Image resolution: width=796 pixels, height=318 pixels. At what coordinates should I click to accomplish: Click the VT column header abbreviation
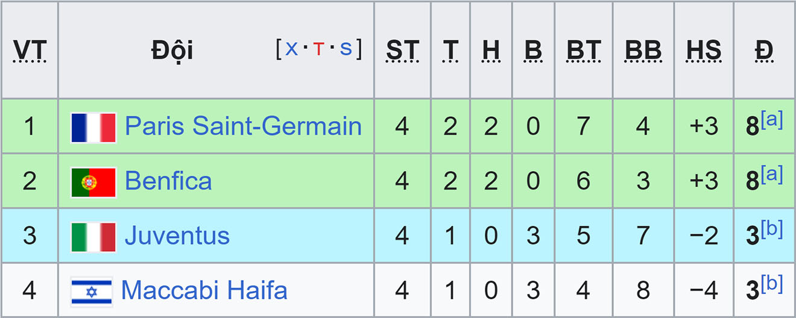30,51
